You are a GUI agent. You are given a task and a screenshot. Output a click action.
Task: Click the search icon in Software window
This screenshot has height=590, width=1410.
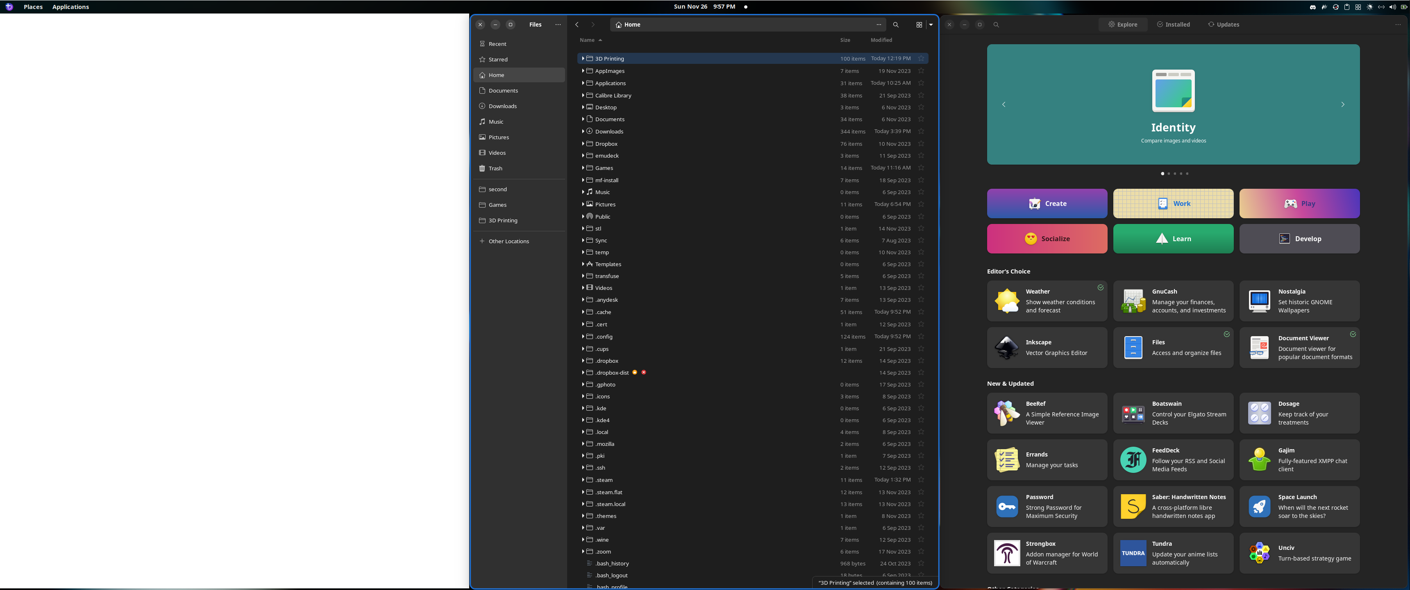click(996, 25)
